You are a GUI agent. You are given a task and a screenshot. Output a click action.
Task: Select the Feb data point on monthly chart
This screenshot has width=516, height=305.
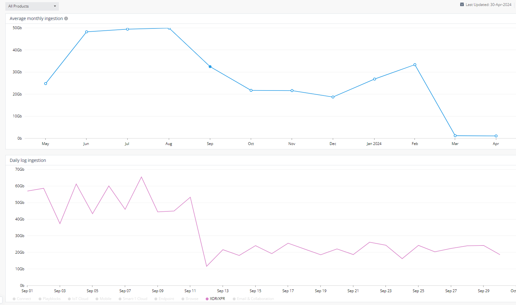point(415,65)
